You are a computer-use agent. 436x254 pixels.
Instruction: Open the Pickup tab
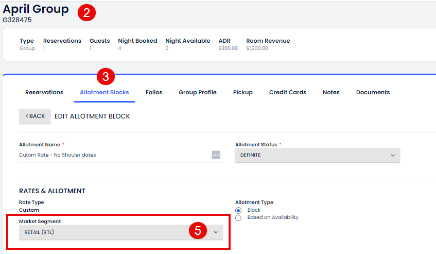tap(242, 92)
